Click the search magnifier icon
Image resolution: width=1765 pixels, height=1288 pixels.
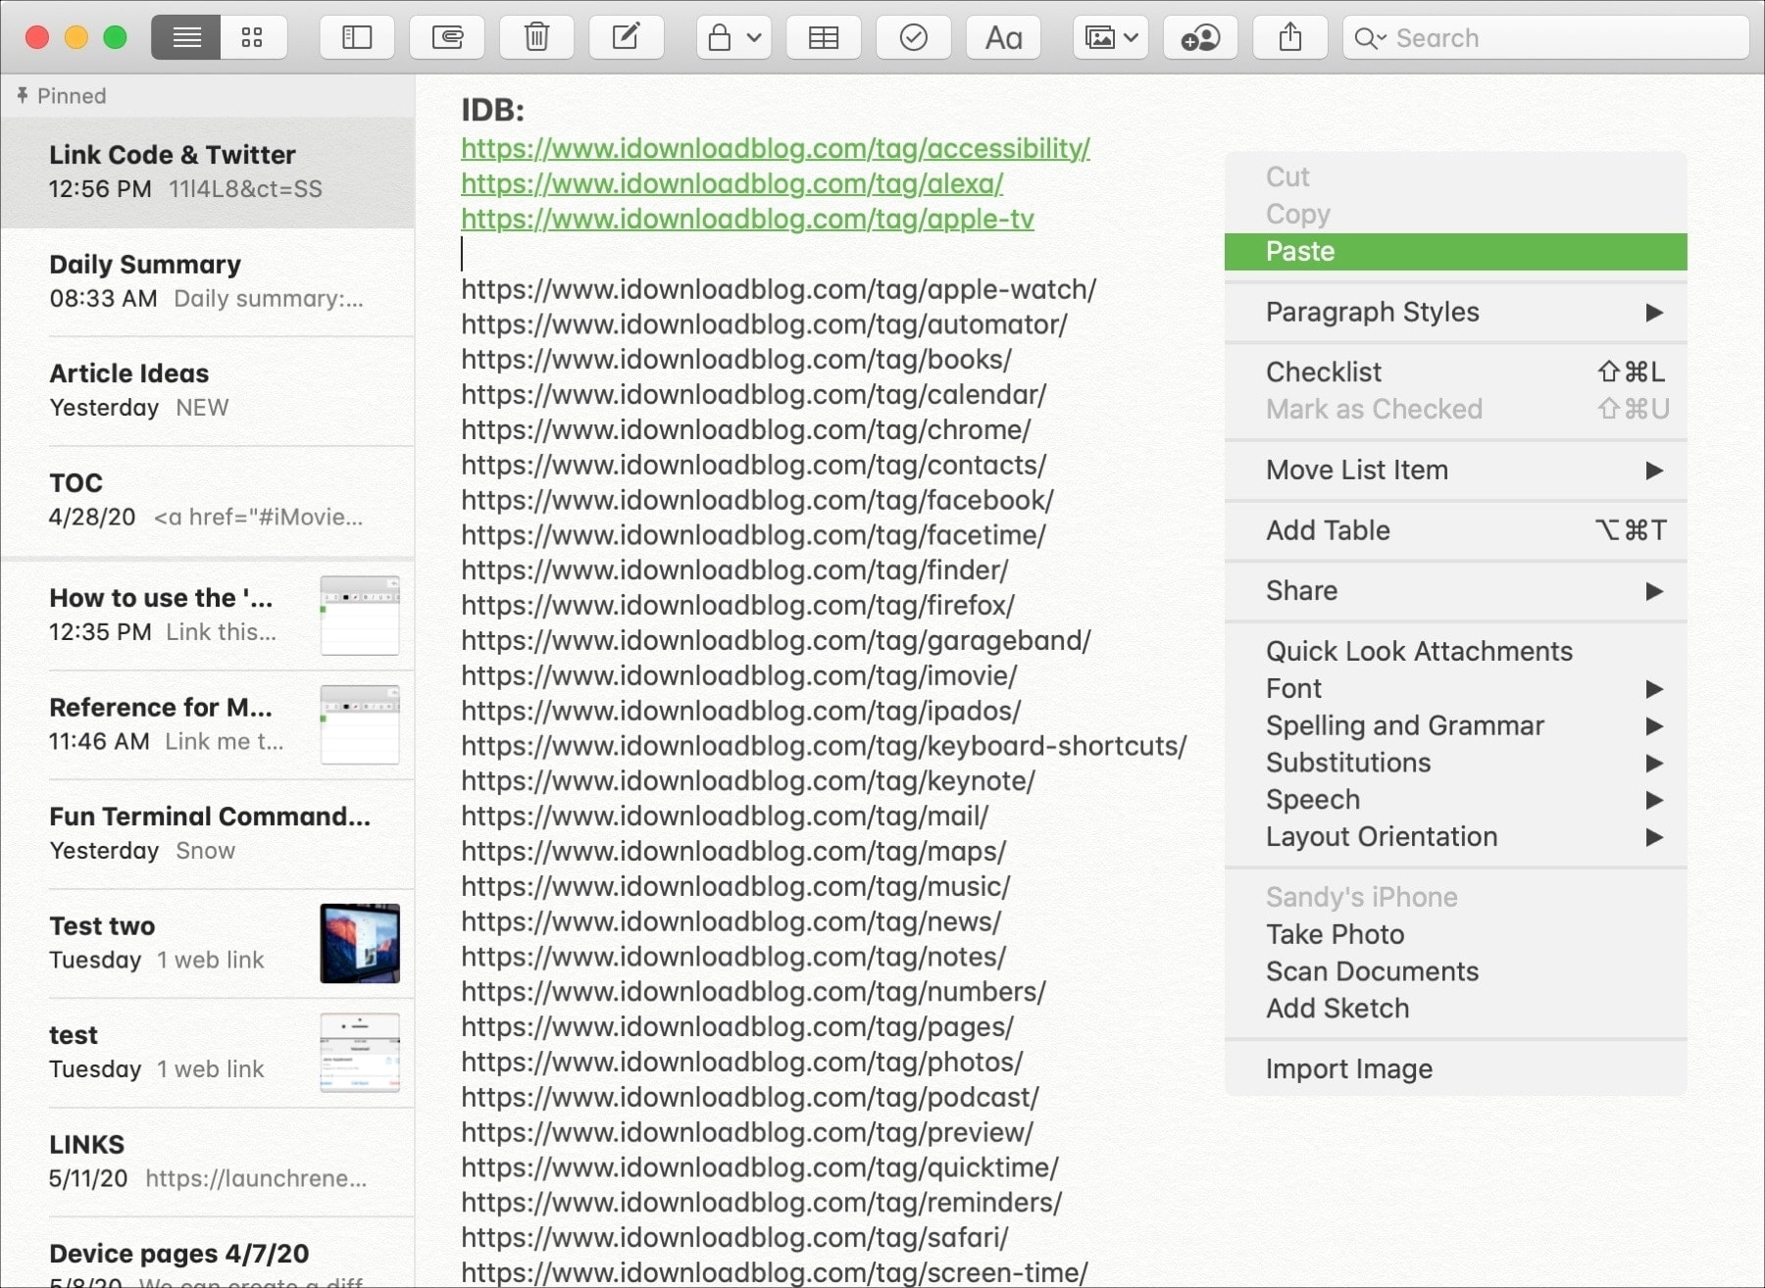pyautogui.click(x=1369, y=38)
